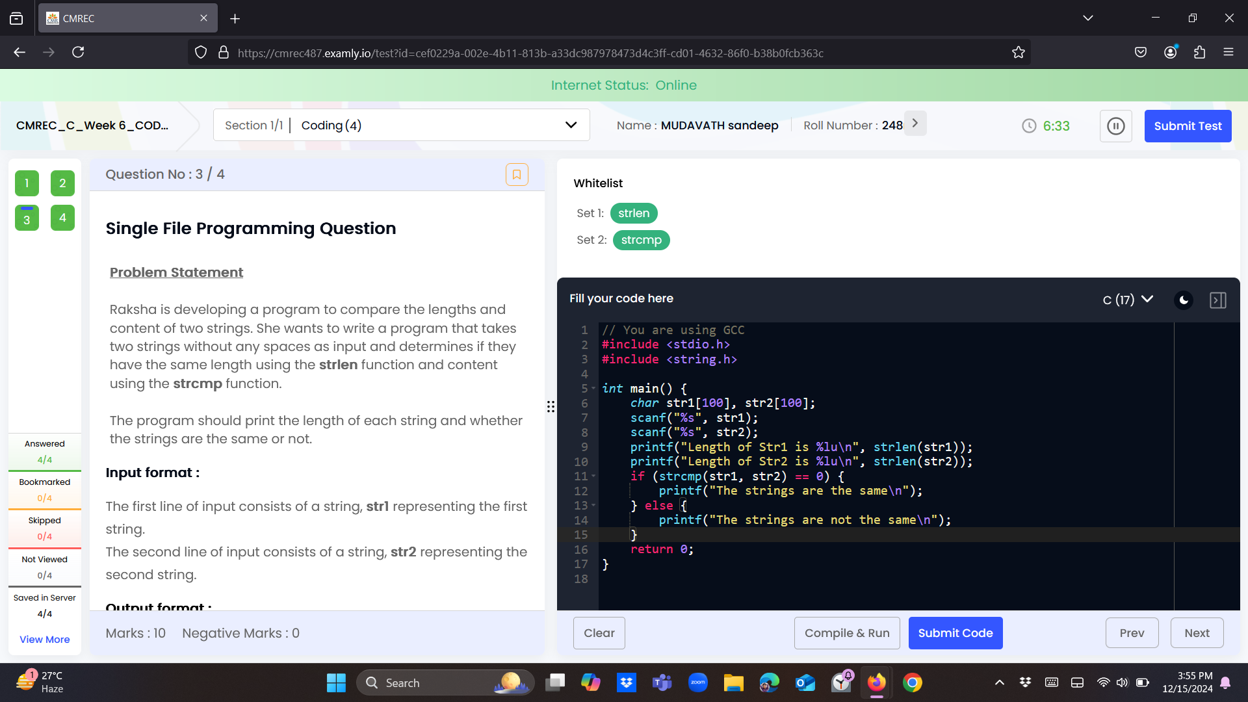The image size is (1248, 702).
Task: Open Zoom from the taskbar
Action: click(x=698, y=682)
